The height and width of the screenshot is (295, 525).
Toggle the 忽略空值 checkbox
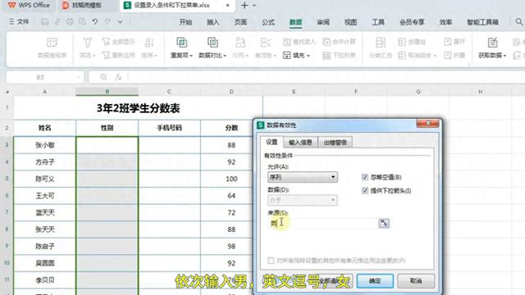click(365, 177)
